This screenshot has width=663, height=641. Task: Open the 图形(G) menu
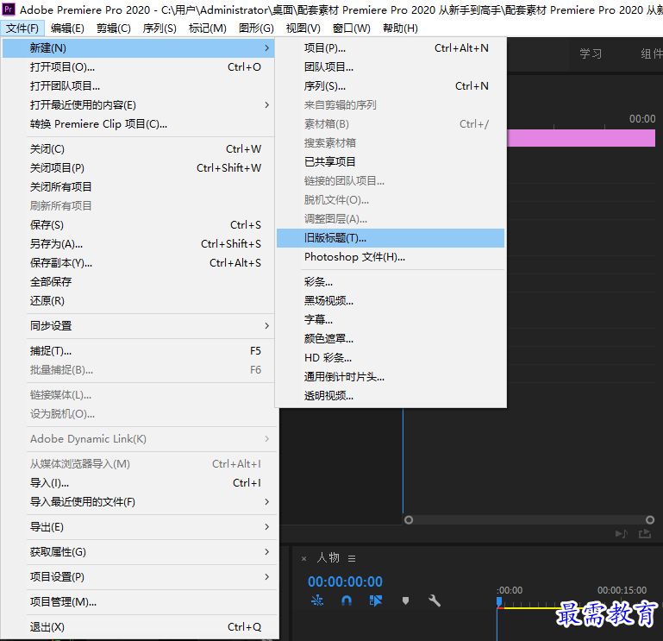coord(256,28)
